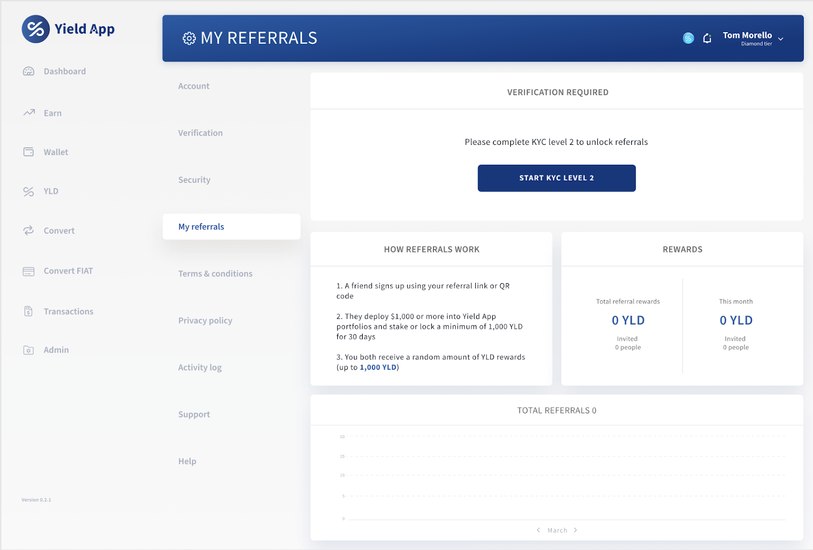Start KYC Level 2 verification
Viewport: 813px width, 550px height.
(556, 178)
